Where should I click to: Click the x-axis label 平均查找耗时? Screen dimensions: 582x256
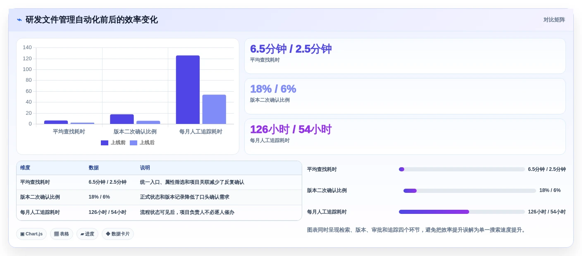coord(69,132)
